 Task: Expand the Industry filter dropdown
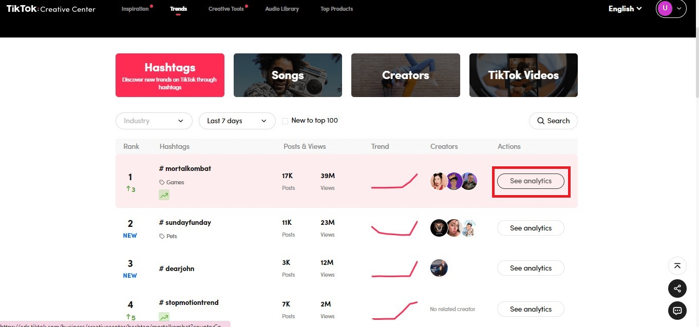click(x=154, y=121)
